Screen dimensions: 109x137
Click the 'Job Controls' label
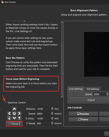click(x=75, y=108)
